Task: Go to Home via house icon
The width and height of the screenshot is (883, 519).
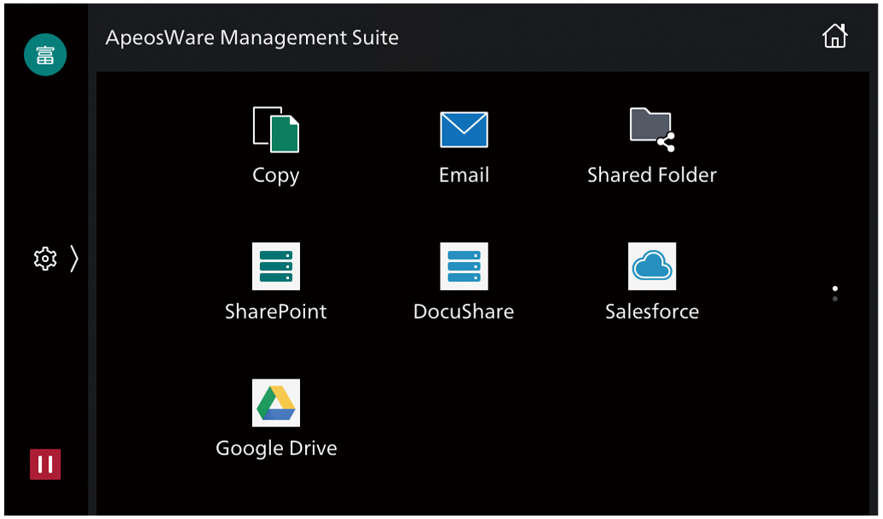Action: pos(834,37)
